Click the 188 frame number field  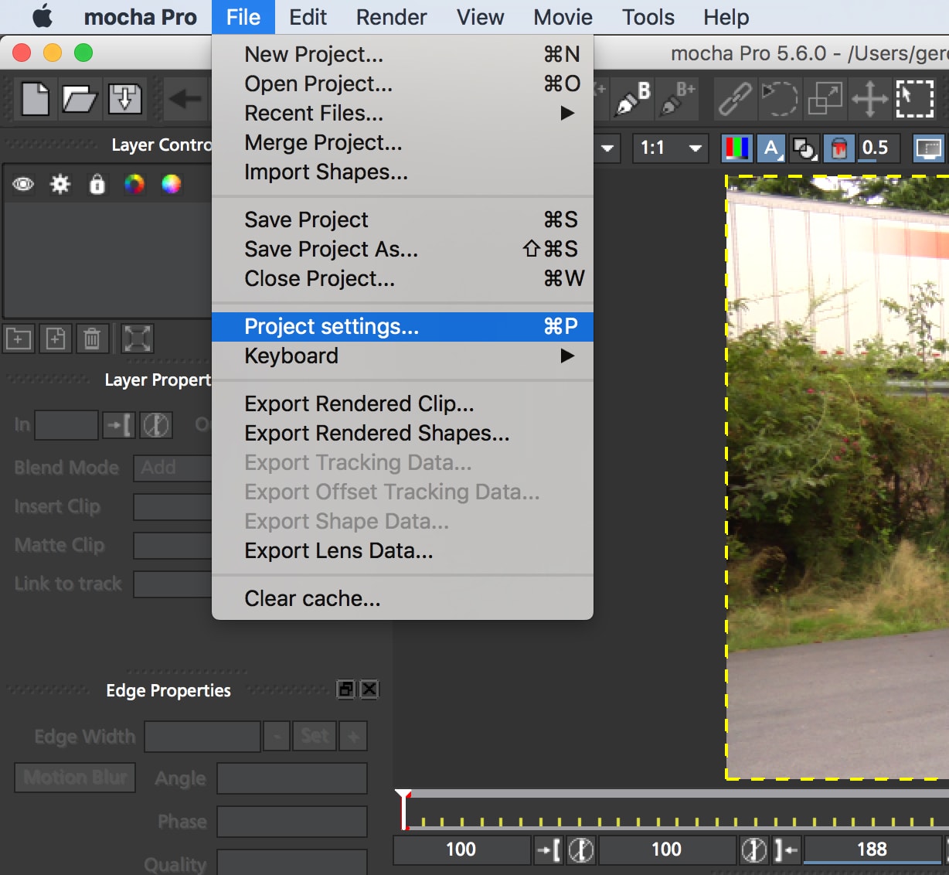tap(872, 849)
